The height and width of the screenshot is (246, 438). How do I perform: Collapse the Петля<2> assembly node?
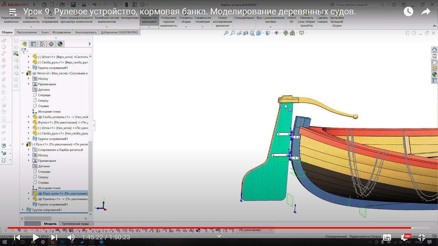coord(23,73)
